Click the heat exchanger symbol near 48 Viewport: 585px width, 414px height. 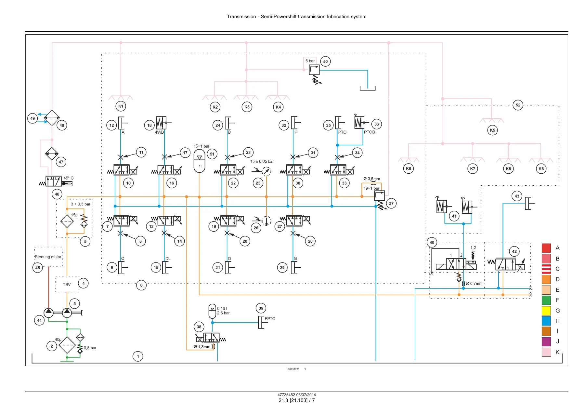[52, 118]
